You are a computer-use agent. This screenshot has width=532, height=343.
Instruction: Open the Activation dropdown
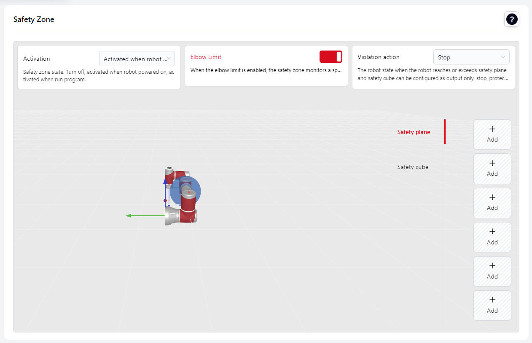tap(137, 59)
